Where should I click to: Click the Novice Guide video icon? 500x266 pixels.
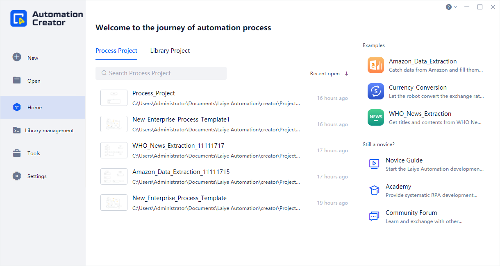[374, 164]
